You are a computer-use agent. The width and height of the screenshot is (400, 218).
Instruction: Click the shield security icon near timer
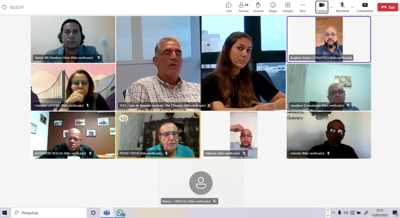(4, 7)
